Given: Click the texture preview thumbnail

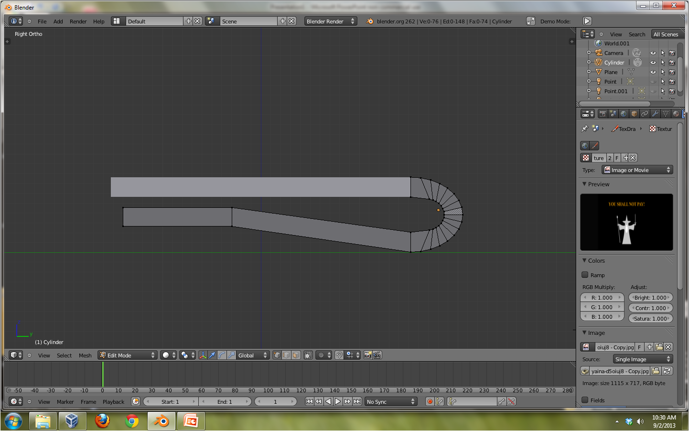Looking at the screenshot, I should (626, 222).
